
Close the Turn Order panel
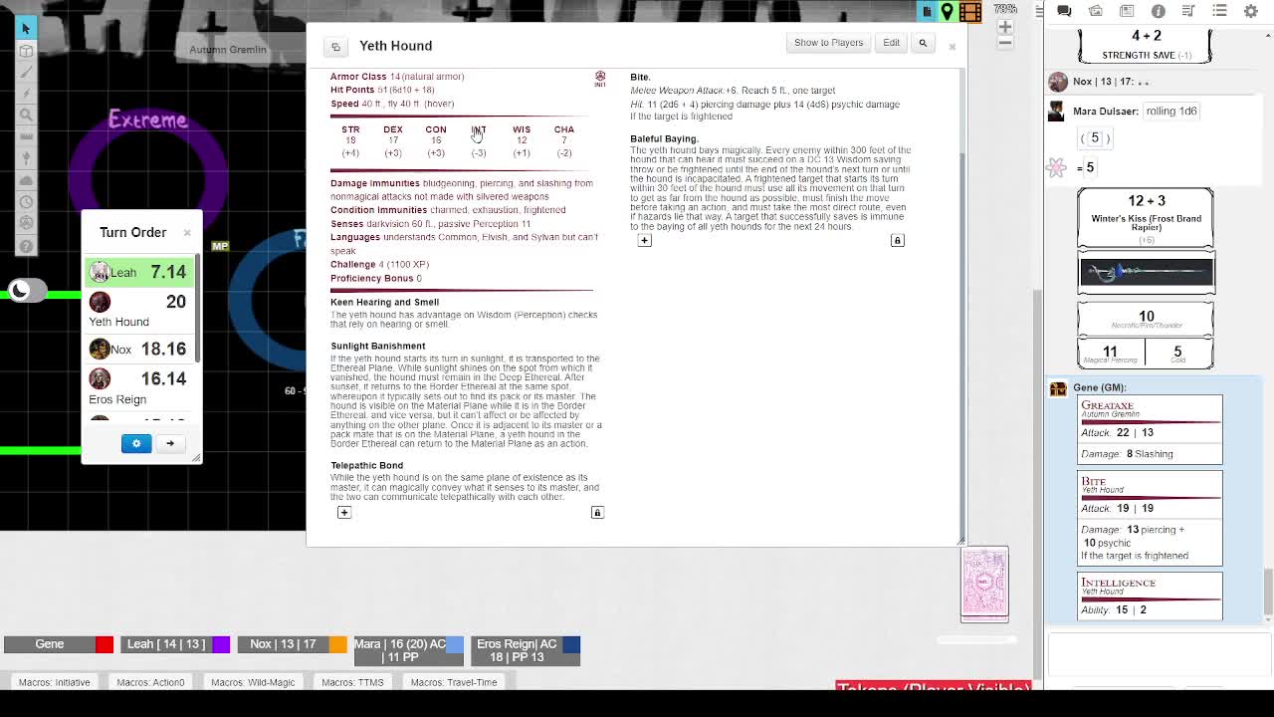pyautogui.click(x=187, y=232)
